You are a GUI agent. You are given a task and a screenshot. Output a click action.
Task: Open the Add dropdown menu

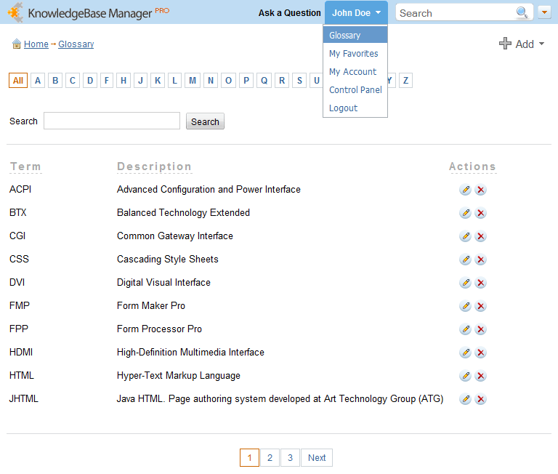click(x=522, y=44)
